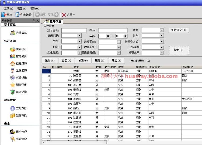Open 家庭成员 sidebar icon
This screenshot has width=202, height=145.
point(13,56)
